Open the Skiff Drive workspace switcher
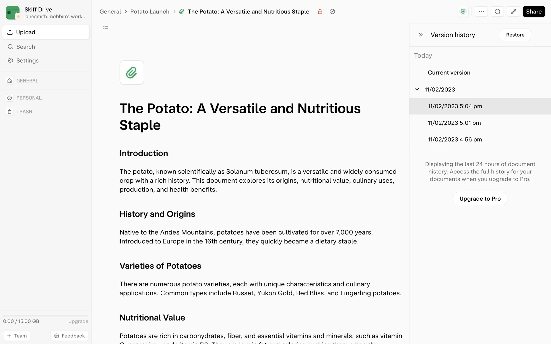Screen dimensions: 551x344 (46, 13)
